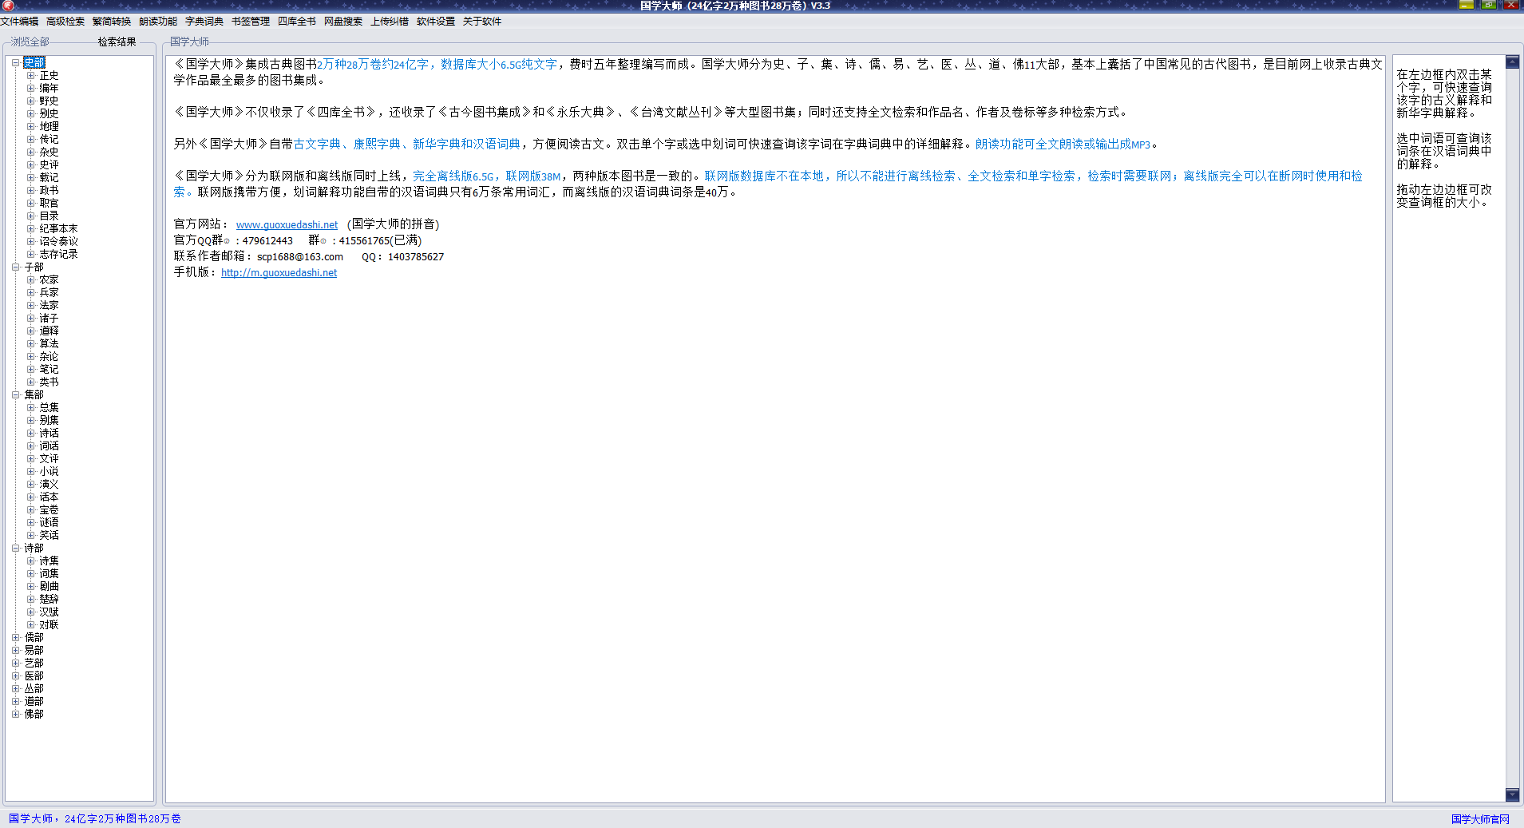Expand the 剧曲 tree node
Viewport: 1524px width, 828px height.
coord(30,586)
